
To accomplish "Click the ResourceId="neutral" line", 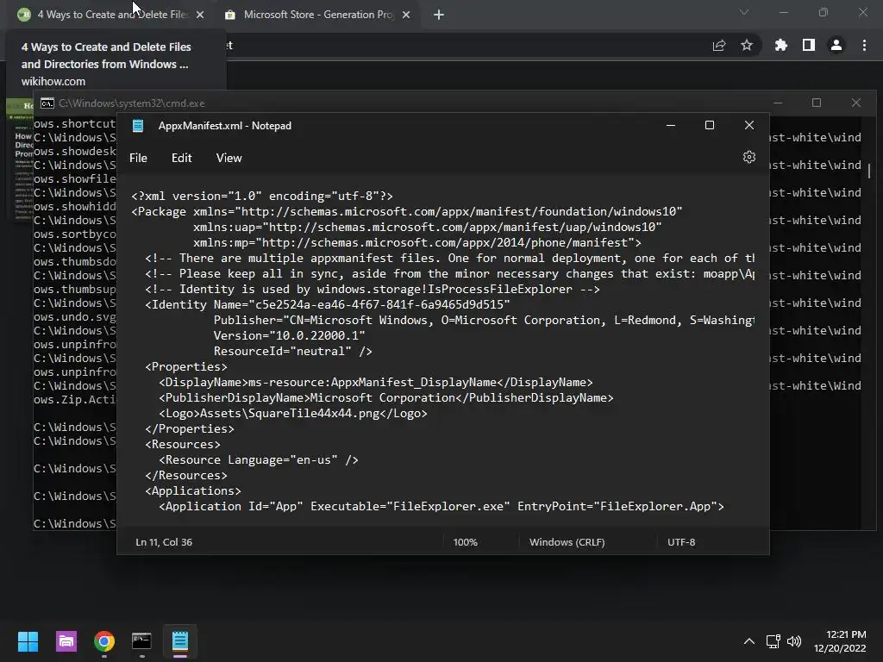I will [x=293, y=352].
